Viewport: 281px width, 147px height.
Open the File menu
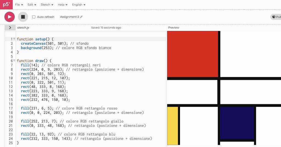point(19,5)
